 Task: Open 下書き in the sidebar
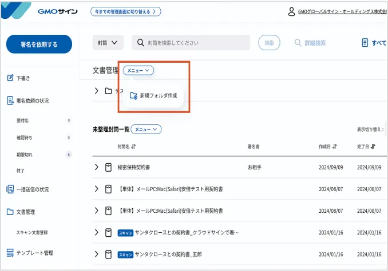click(x=23, y=78)
